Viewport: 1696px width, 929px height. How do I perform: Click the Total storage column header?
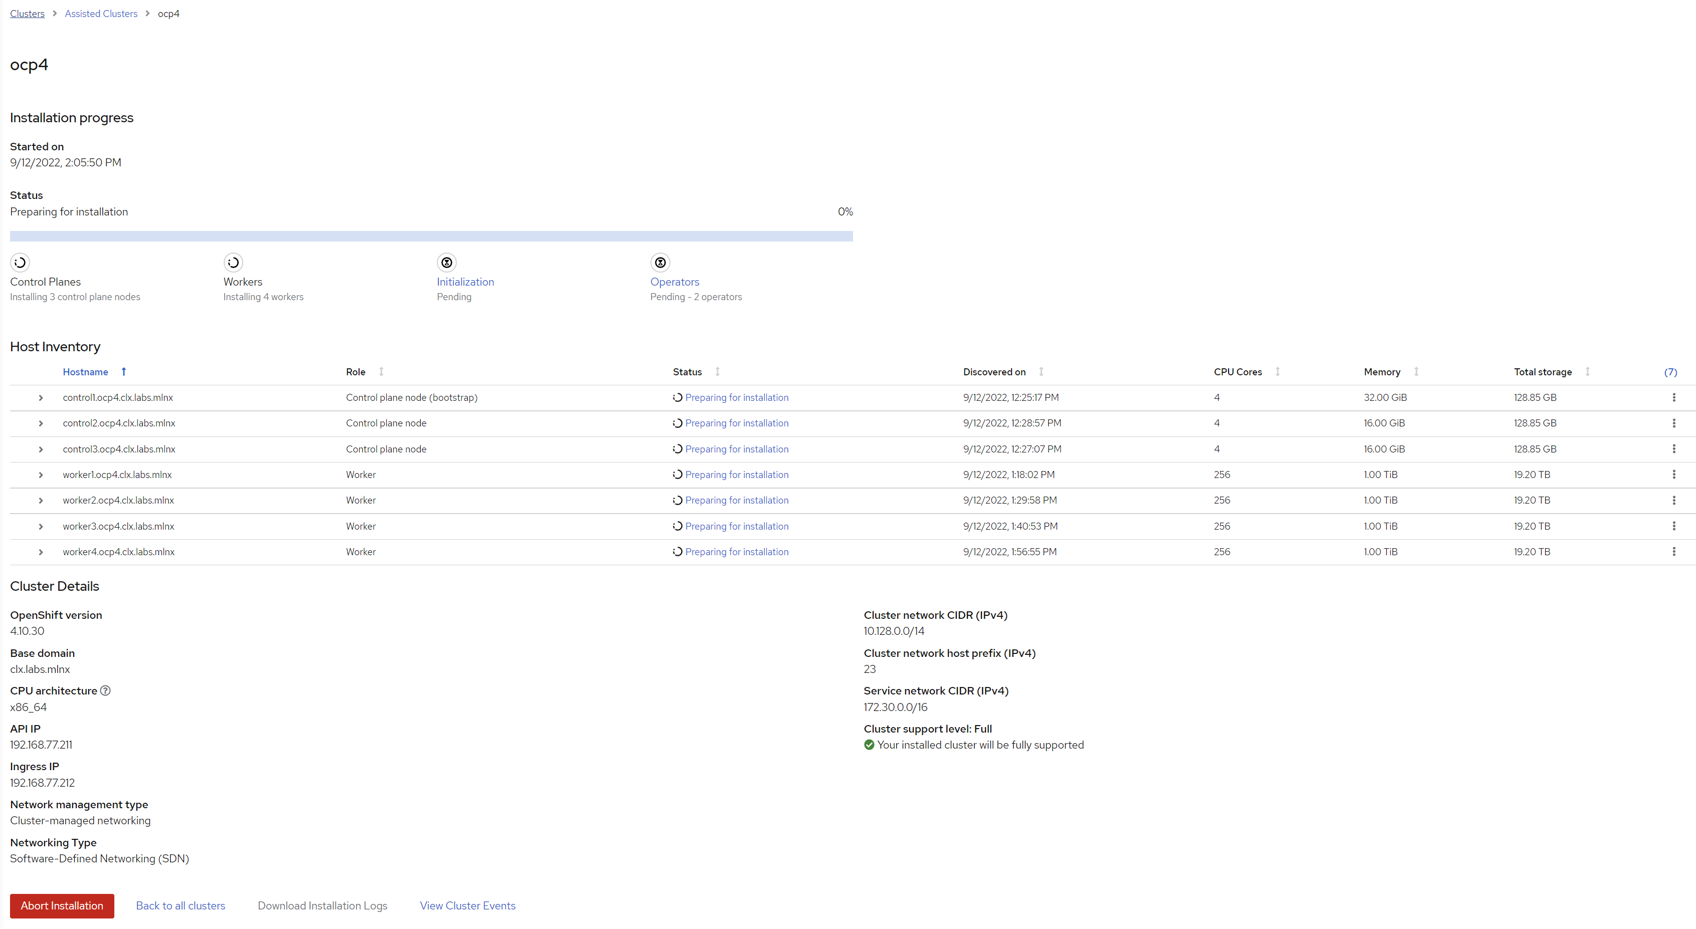[x=1543, y=372]
